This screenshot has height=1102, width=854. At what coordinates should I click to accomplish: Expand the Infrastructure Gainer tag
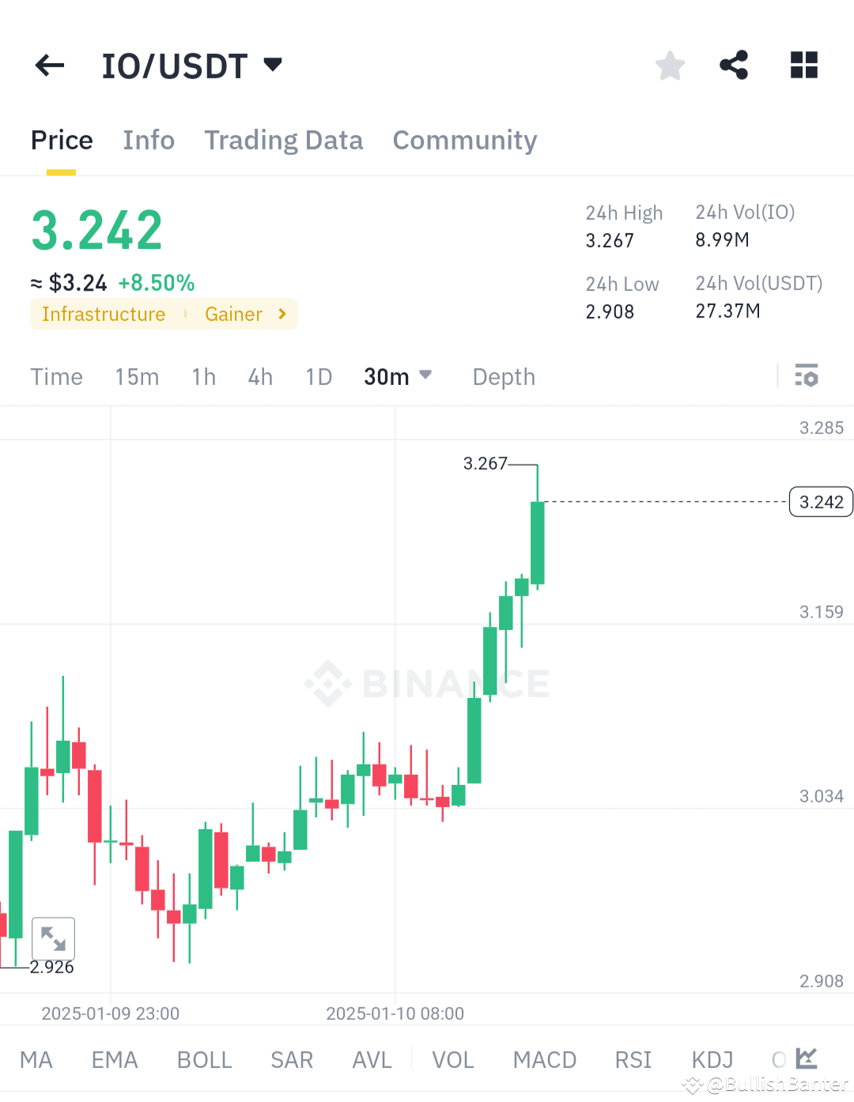164,314
